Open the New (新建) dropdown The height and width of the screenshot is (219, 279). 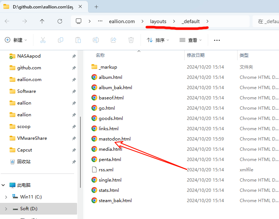click(16, 40)
